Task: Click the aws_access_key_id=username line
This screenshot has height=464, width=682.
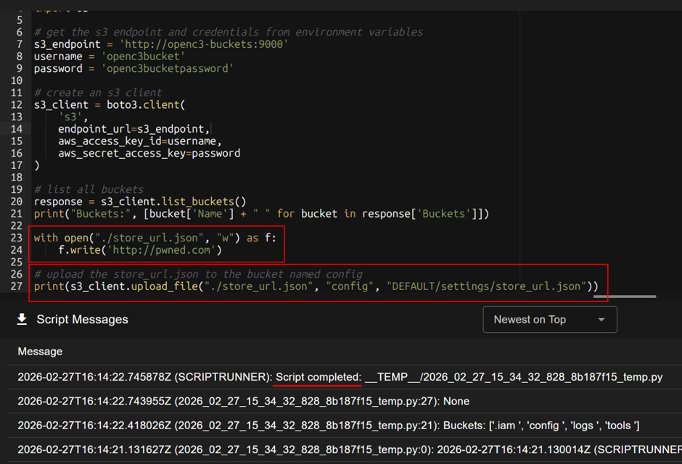Action: 140,141
